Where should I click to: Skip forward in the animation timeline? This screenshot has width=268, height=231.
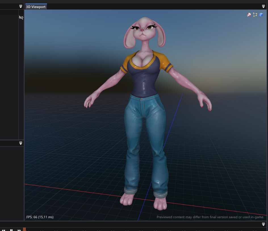[19, 230]
